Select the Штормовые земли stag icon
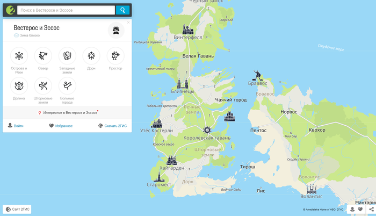The height and width of the screenshot is (216, 376). 43,85
